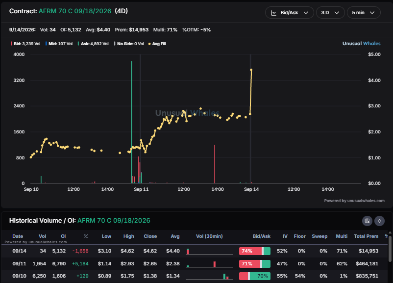The width and height of the screenshot is (393, 283).
Task: Open the 3 D range dropdown
Action: point(330,13)
